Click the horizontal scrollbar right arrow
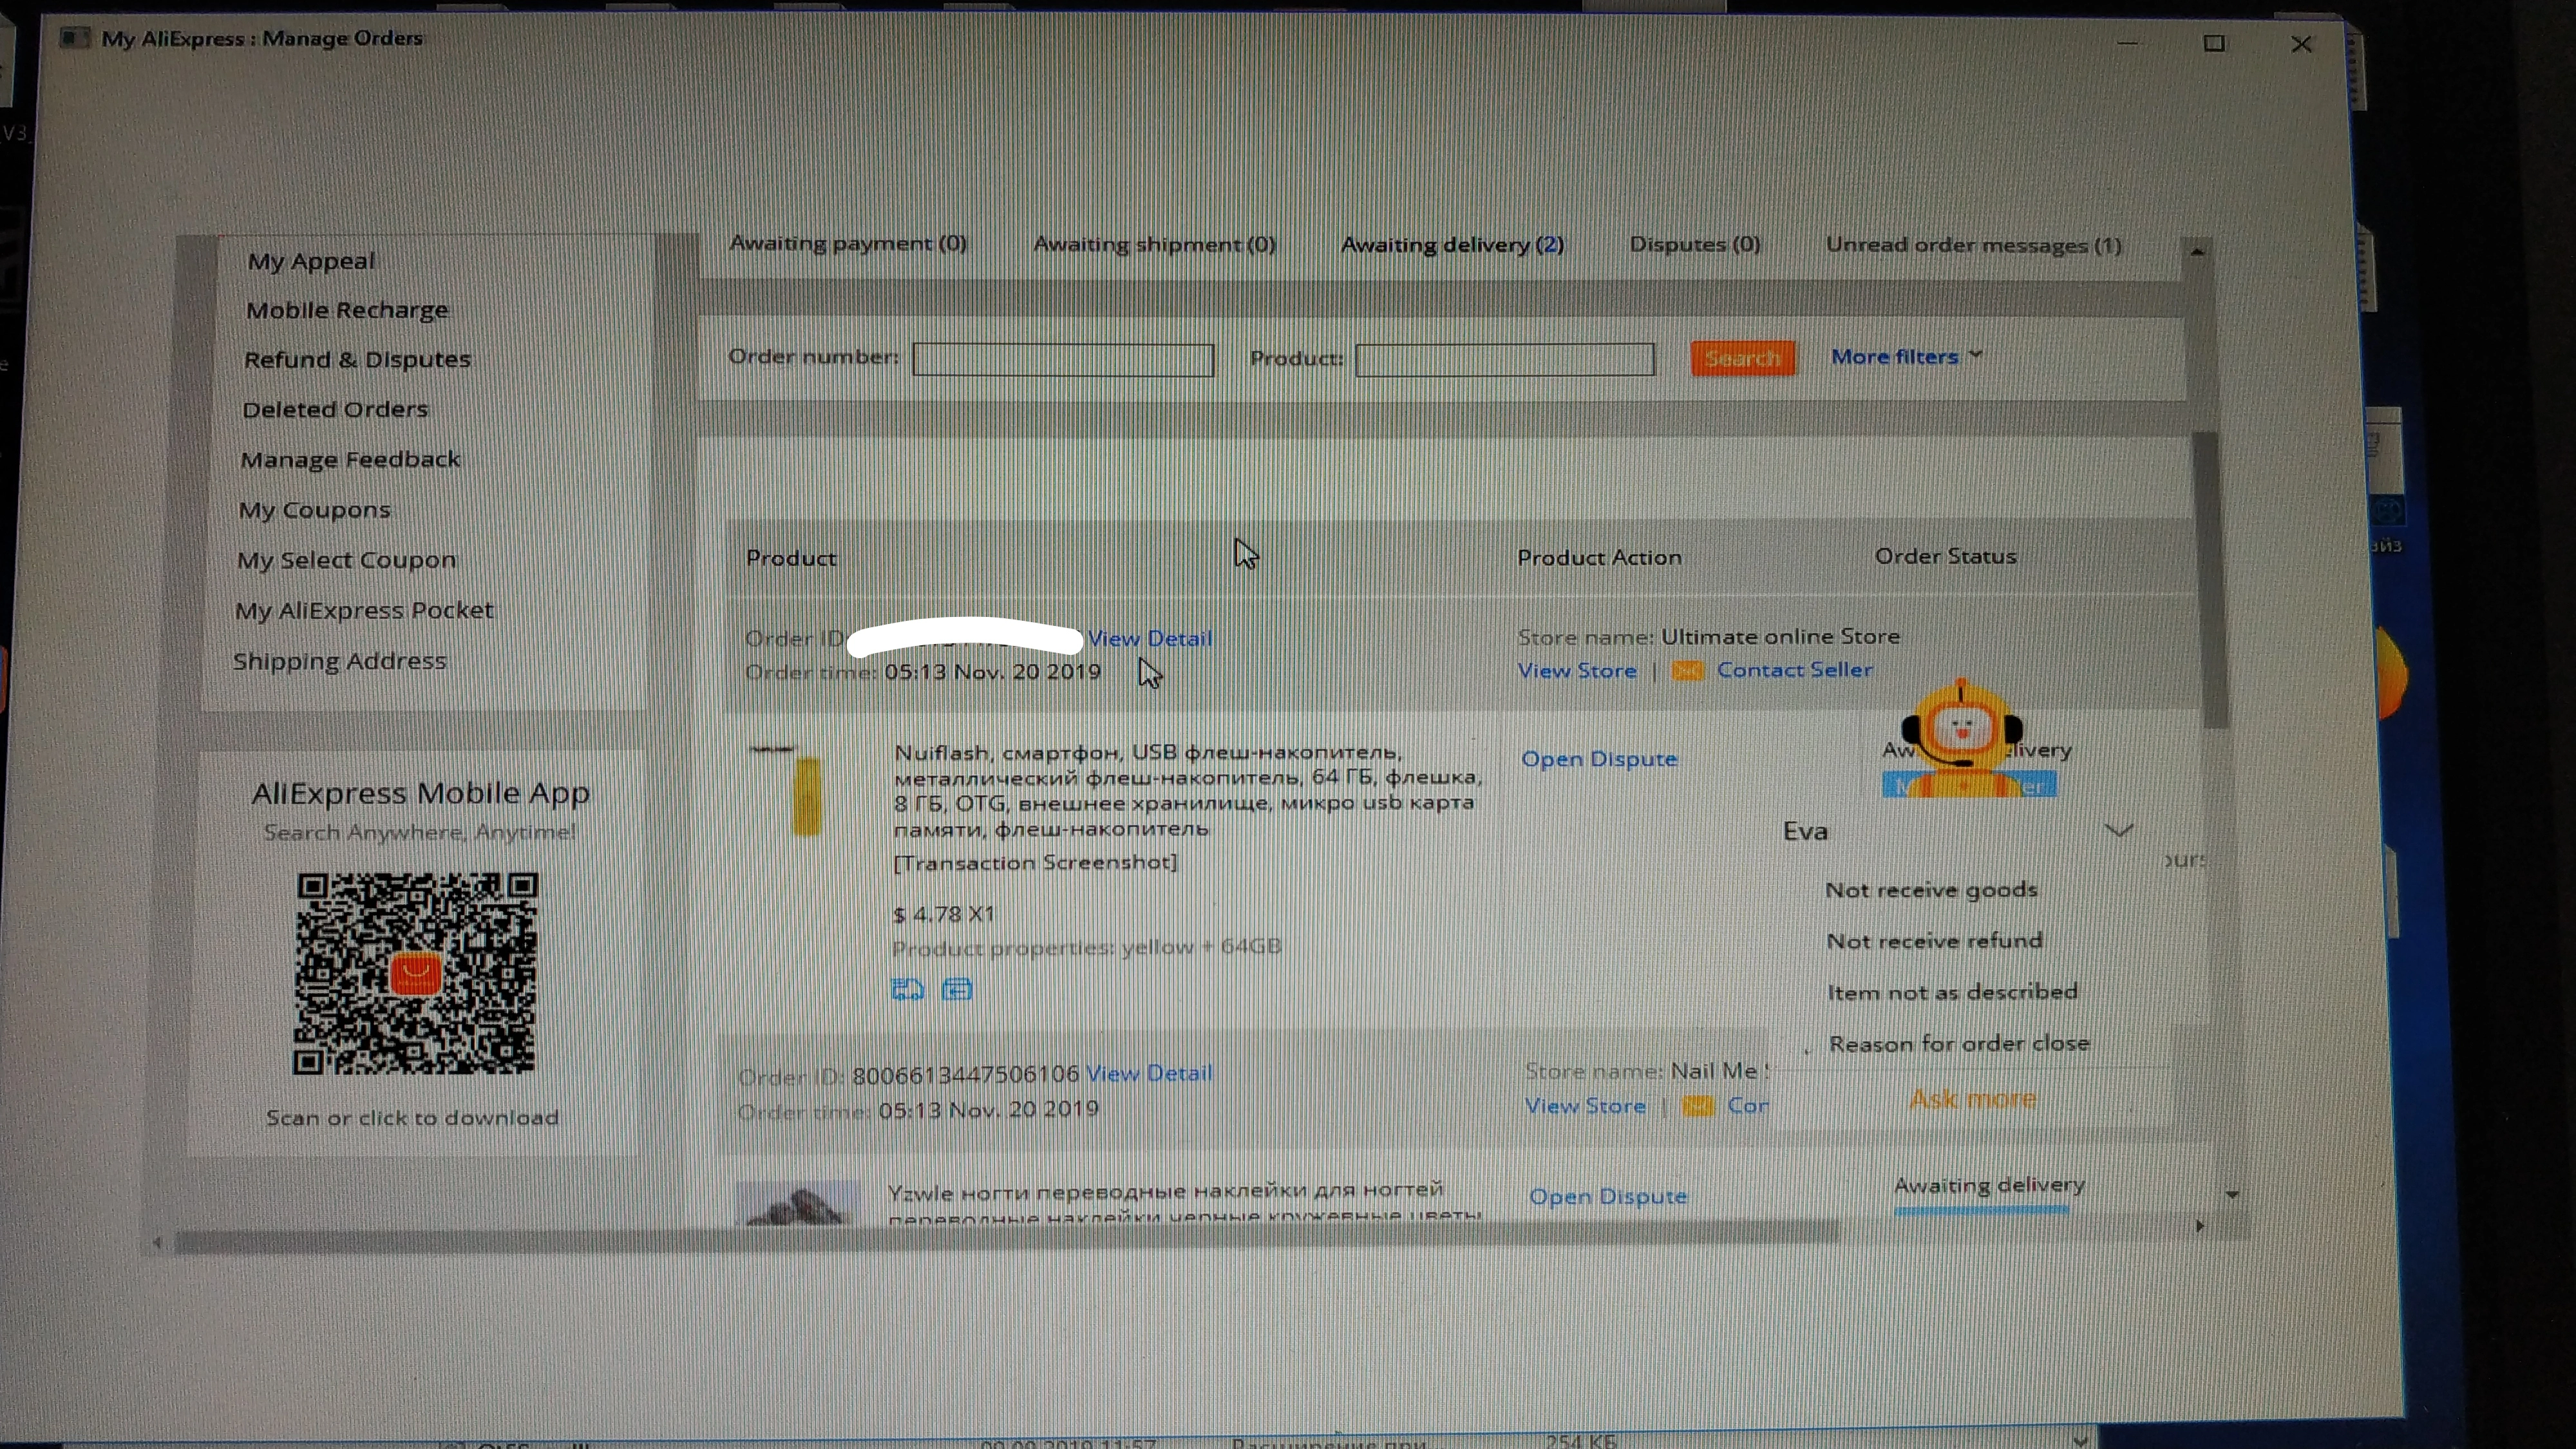This screenshot has height=1449, width=2576. [x=2200, y=1226]
